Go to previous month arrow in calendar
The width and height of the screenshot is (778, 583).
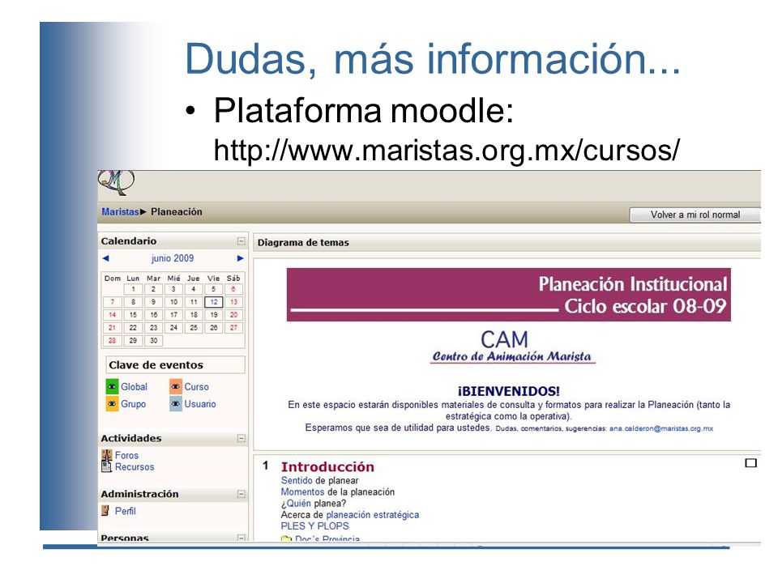(105, 258)
